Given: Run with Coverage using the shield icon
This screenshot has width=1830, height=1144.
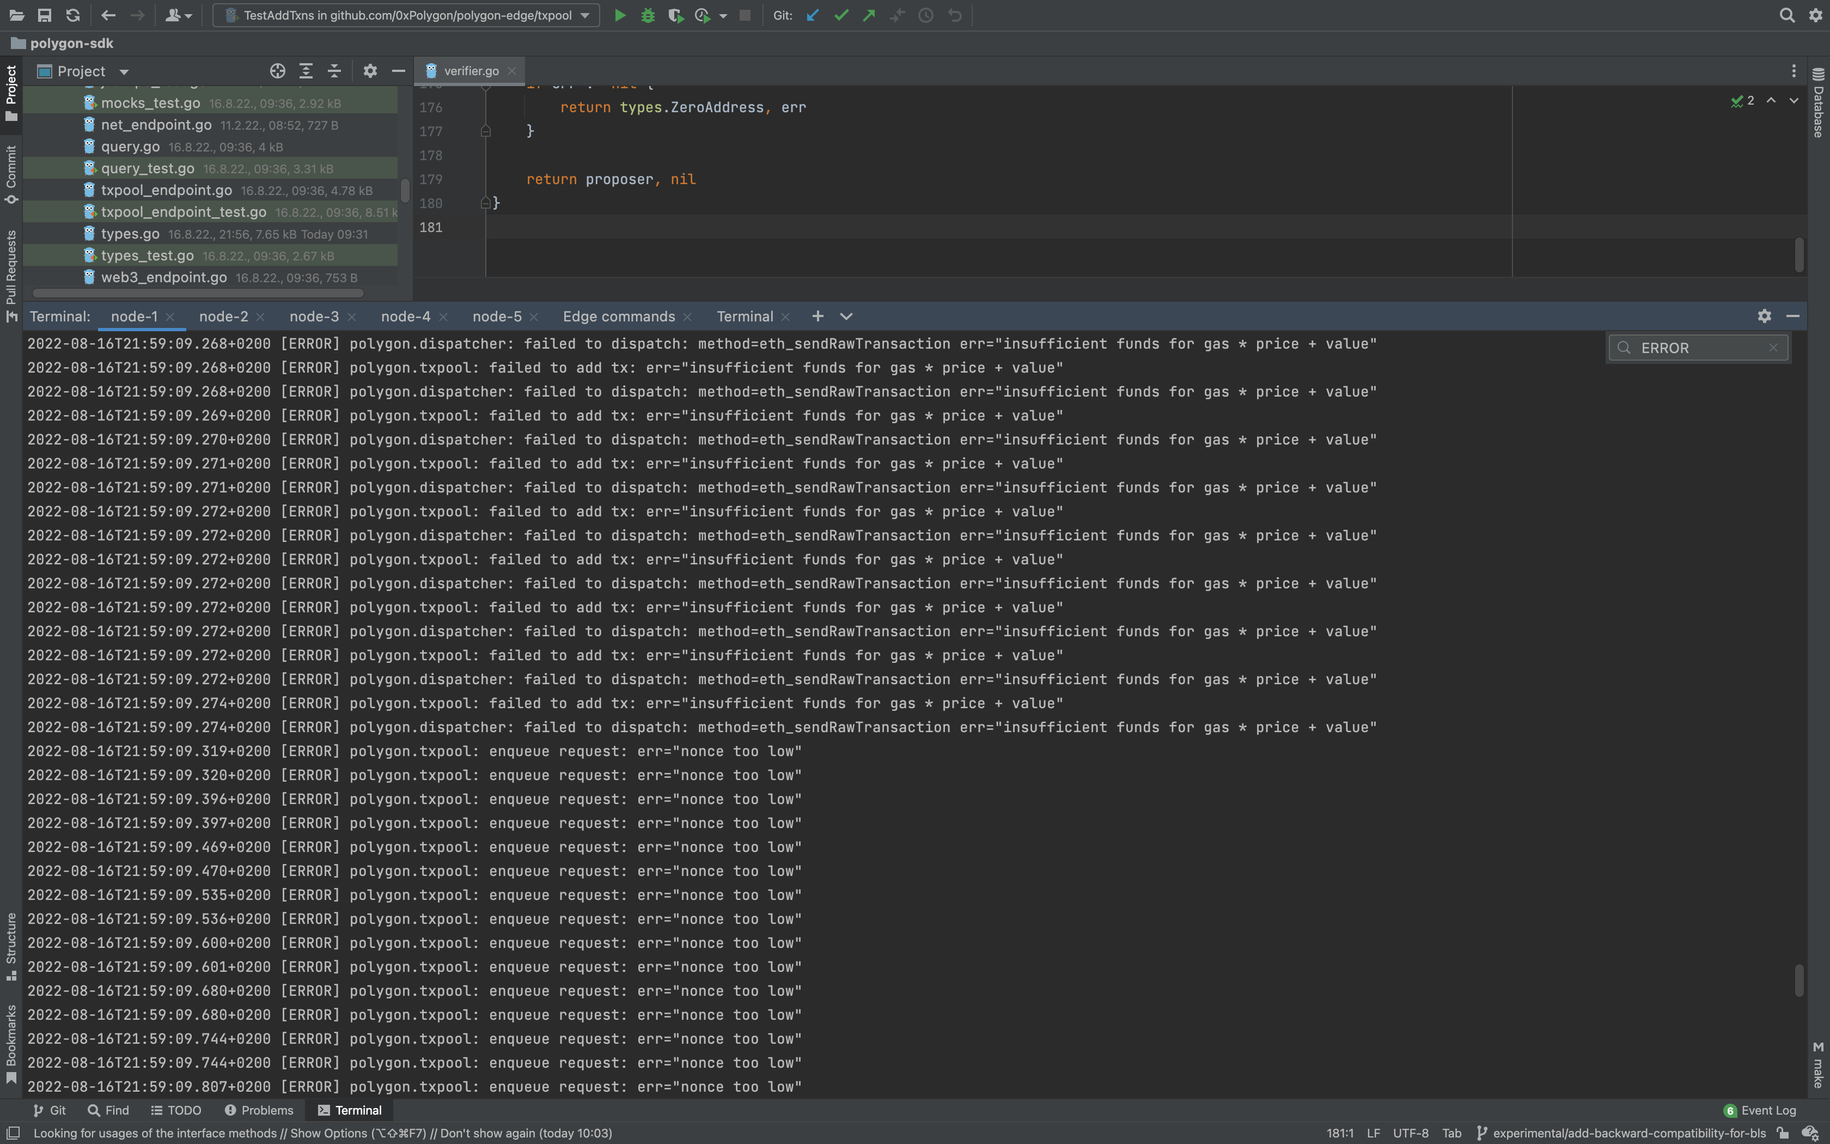Looking at the screenshot, I should point(675,15).
